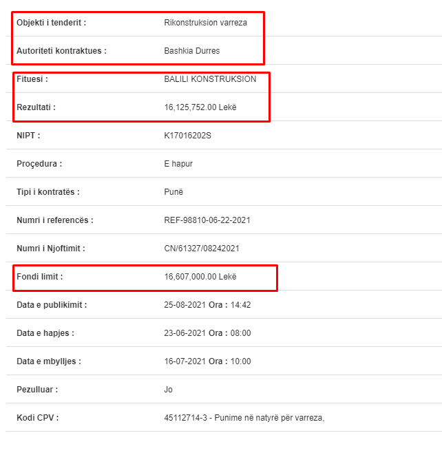This screenshot has height=453, width=442.
Task: Select the 'Kodi CPV' label
Action: (x=38, y=418)
